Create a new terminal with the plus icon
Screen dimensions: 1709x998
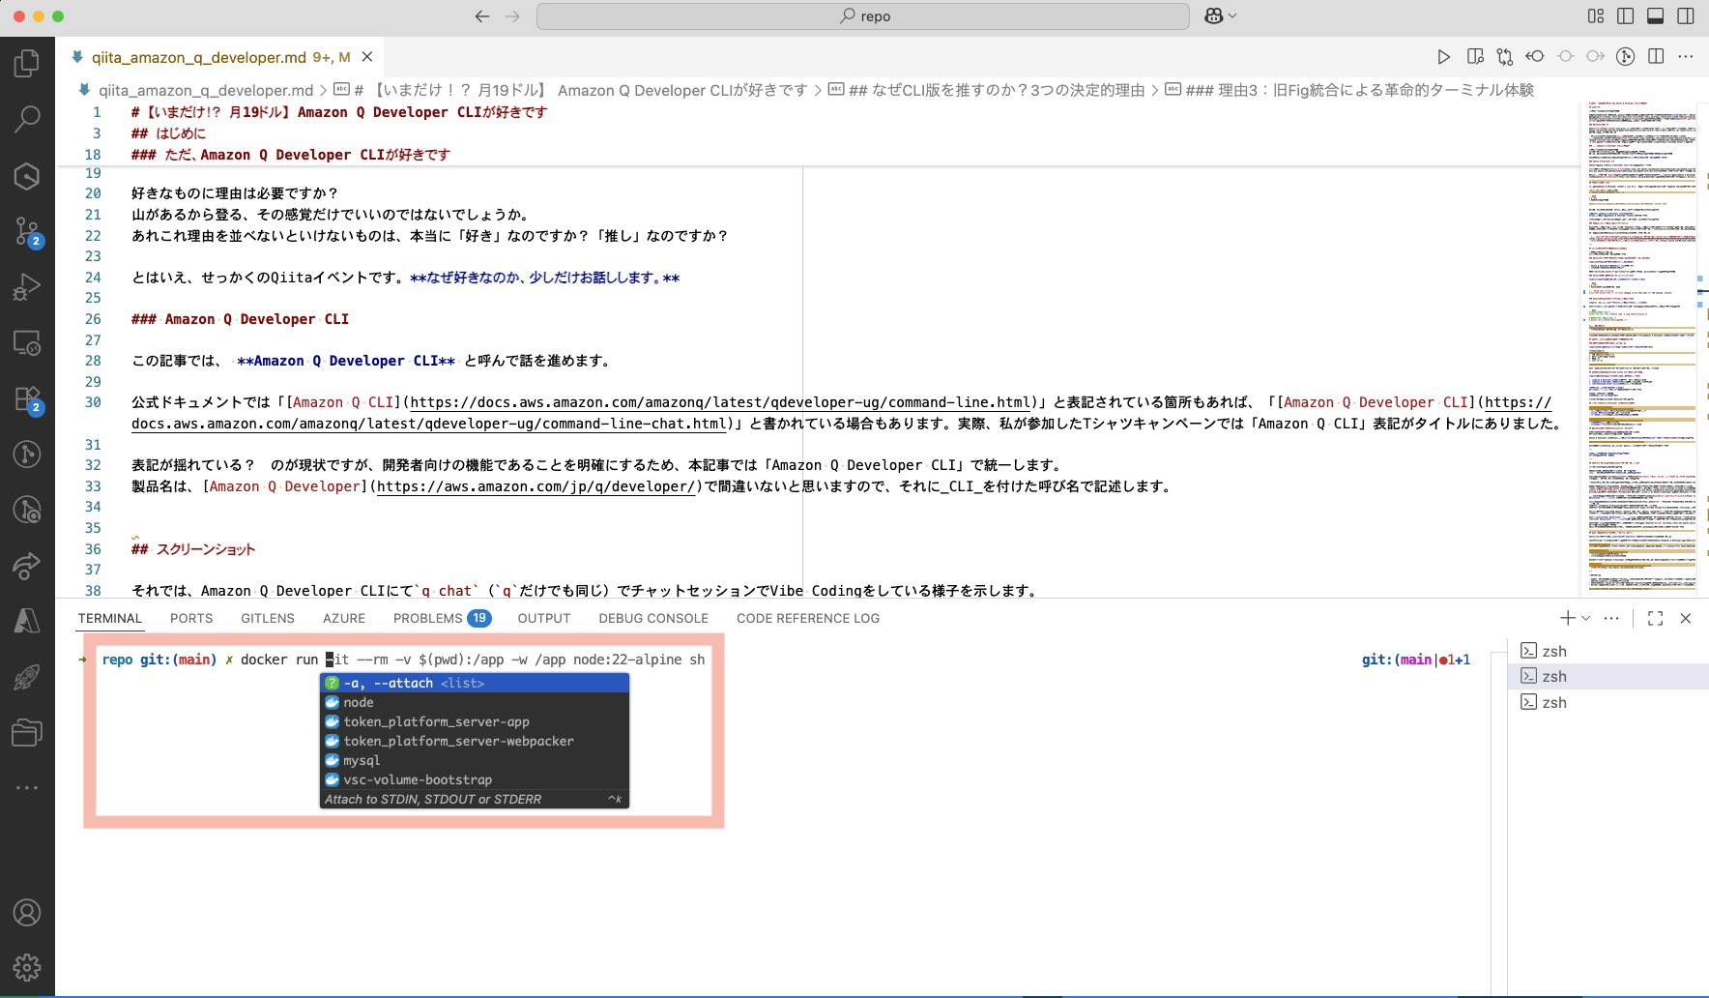tap(1567, 618)
